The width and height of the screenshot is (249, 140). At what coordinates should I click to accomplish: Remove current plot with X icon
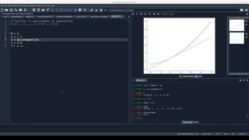pyautogui.click(x=145, y=14)
